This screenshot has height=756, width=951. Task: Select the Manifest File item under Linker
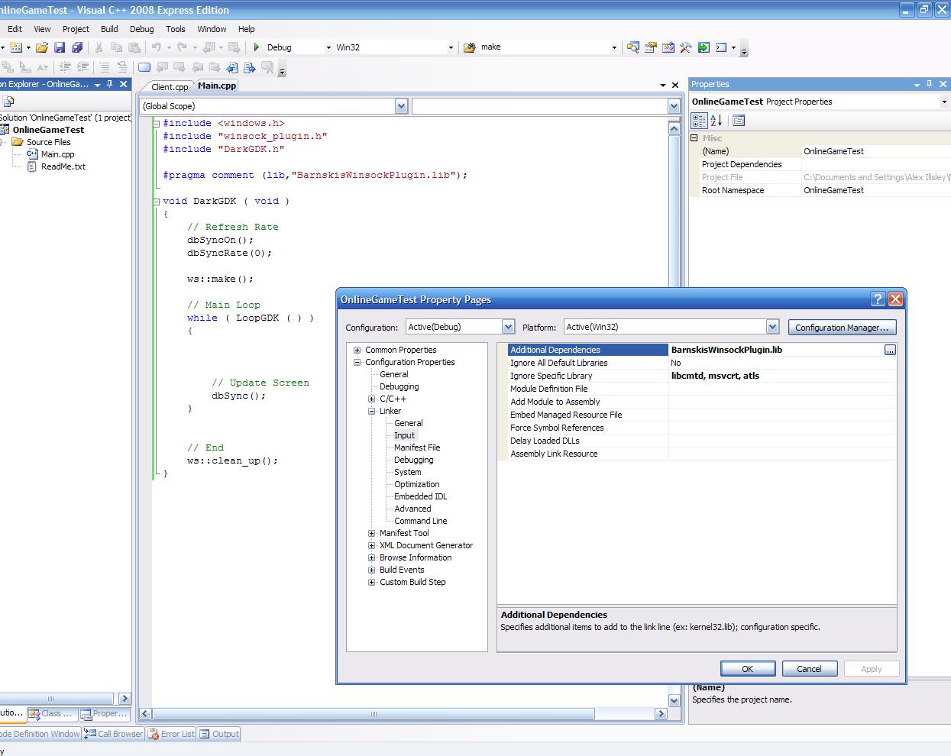(417, 447)
